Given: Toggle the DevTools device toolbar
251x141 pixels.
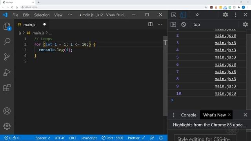Looking at the screenshot, I should (x=183, y=15).
